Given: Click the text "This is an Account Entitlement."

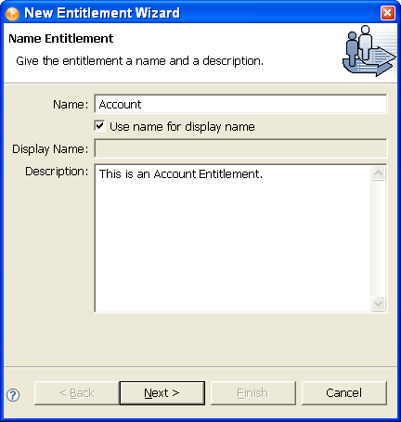Looking at the screenshot, I should 181,174.
